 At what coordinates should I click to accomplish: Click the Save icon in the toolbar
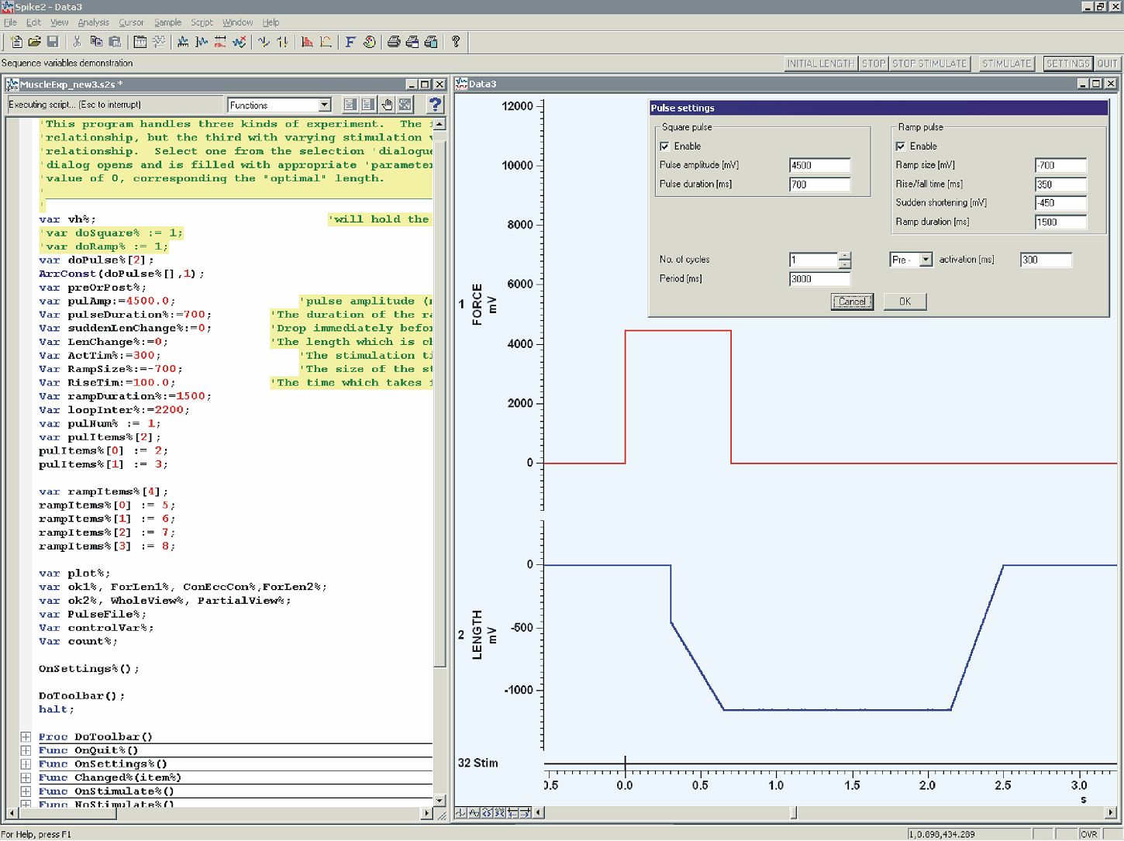53,42
